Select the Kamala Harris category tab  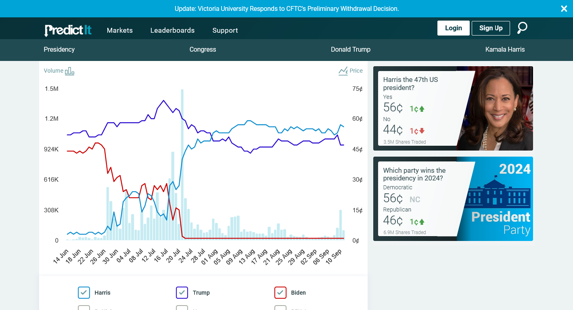click(505, 49)
